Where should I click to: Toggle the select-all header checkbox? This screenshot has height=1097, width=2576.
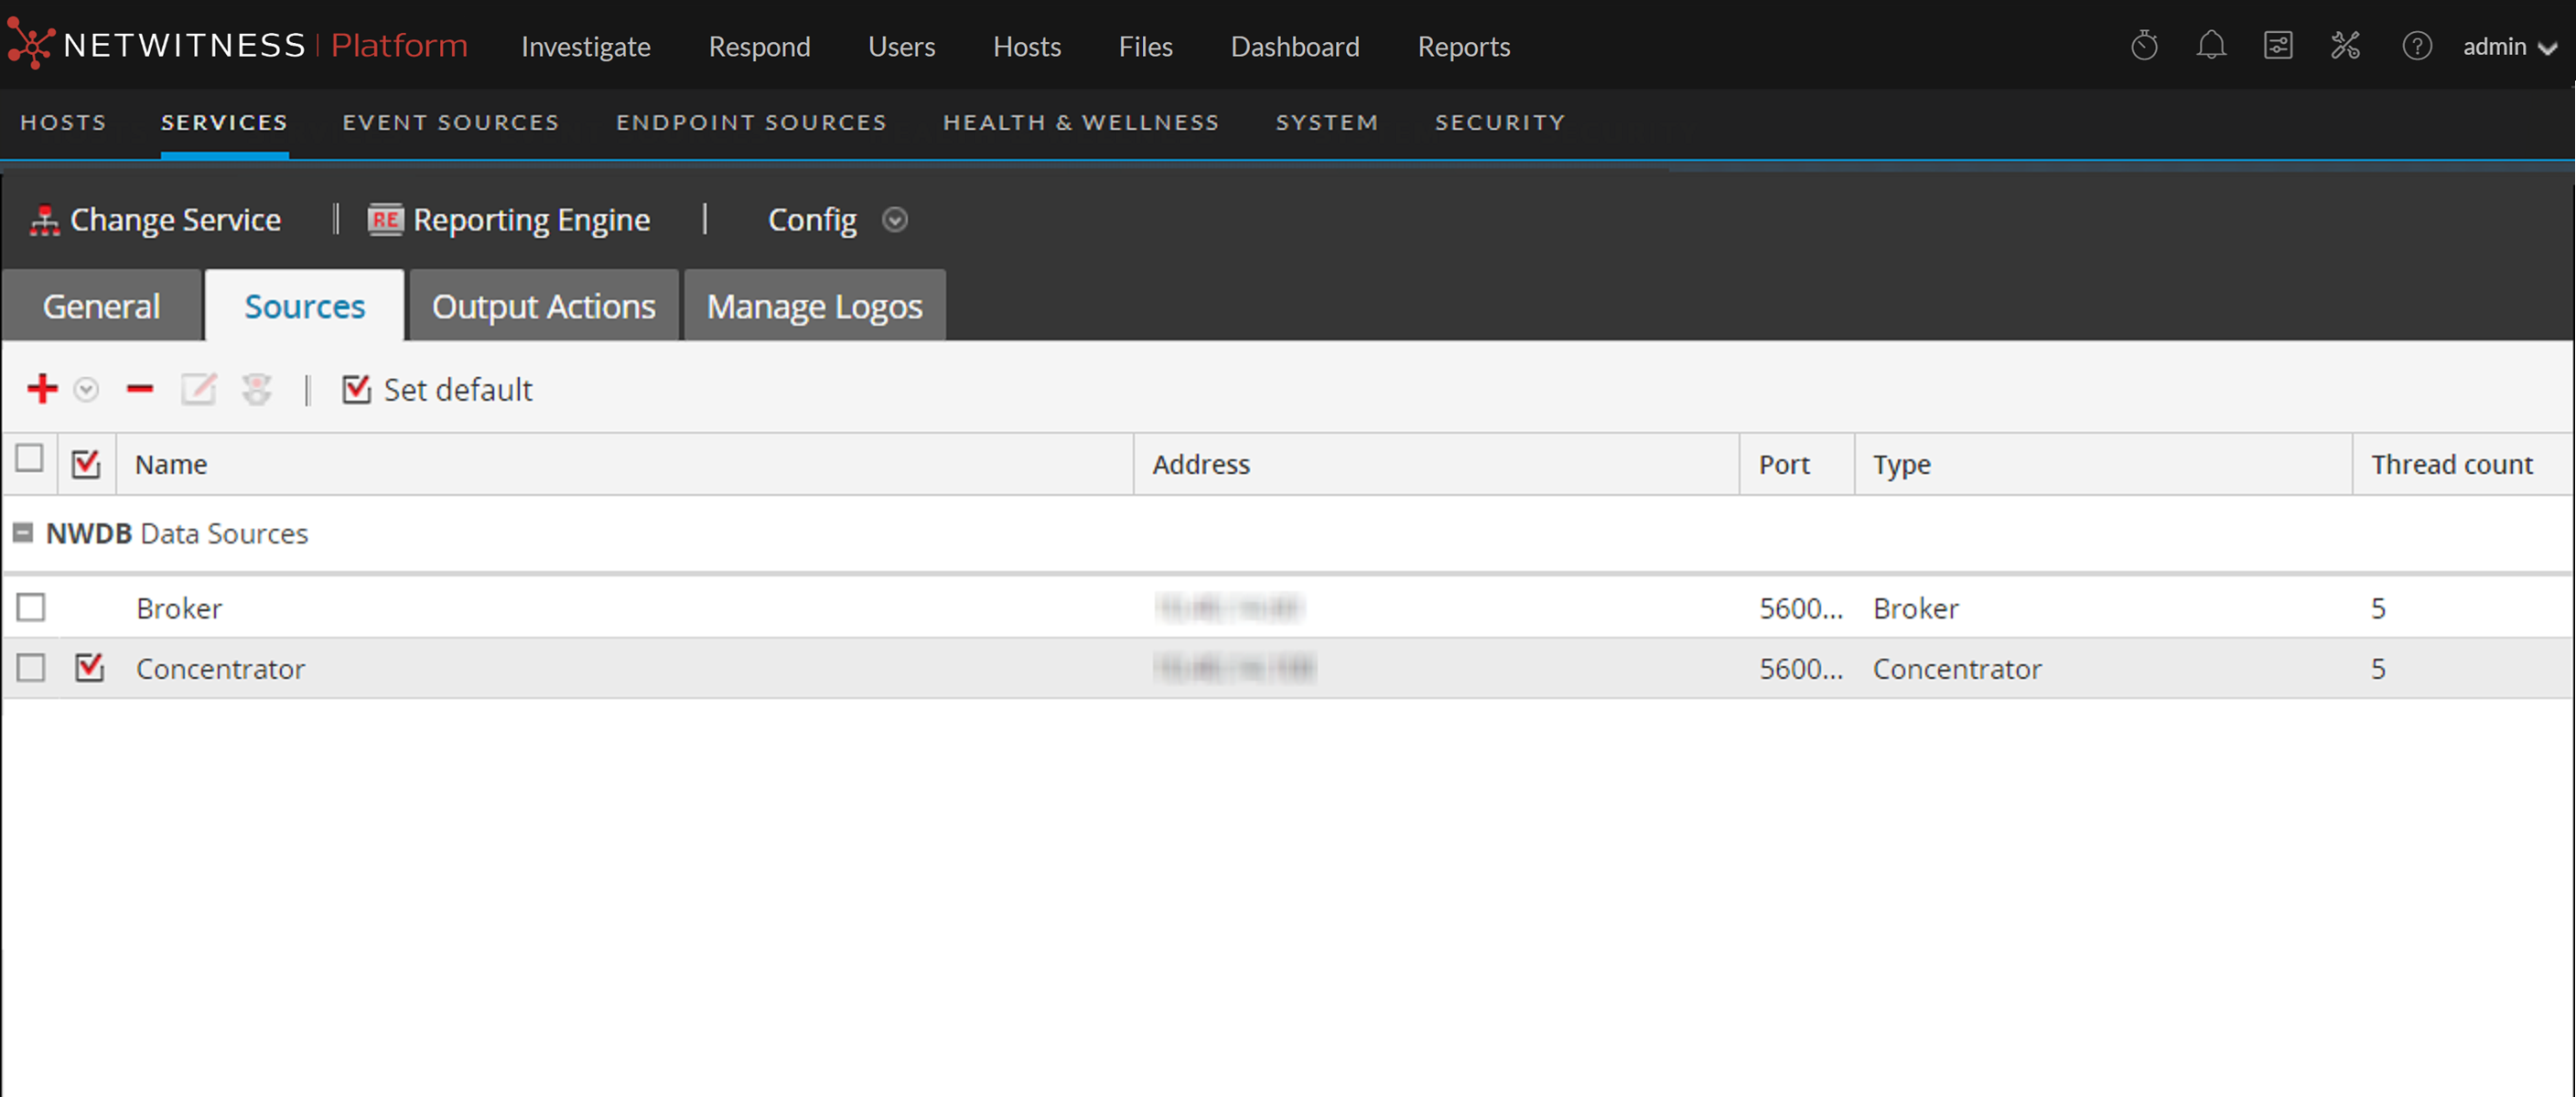30,459
